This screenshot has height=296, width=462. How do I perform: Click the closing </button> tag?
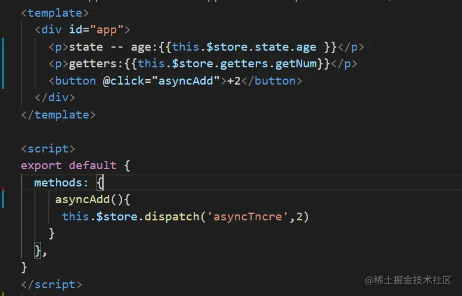pyautogui.click(x=272, y=81)
